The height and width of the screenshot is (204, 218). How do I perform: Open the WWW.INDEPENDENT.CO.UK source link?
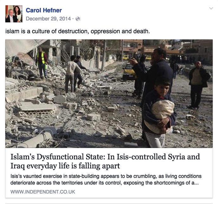point(43,192)
